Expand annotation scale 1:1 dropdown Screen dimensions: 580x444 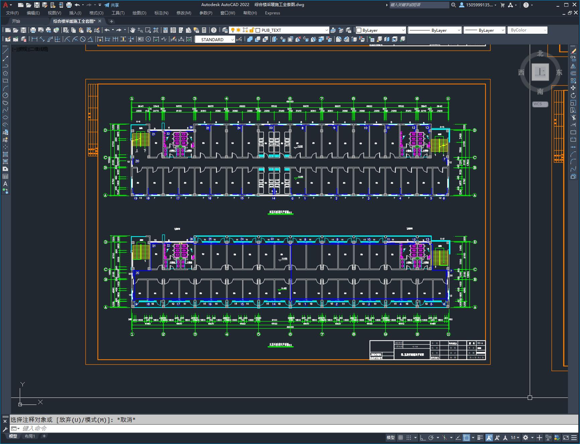tap(515, 437)
